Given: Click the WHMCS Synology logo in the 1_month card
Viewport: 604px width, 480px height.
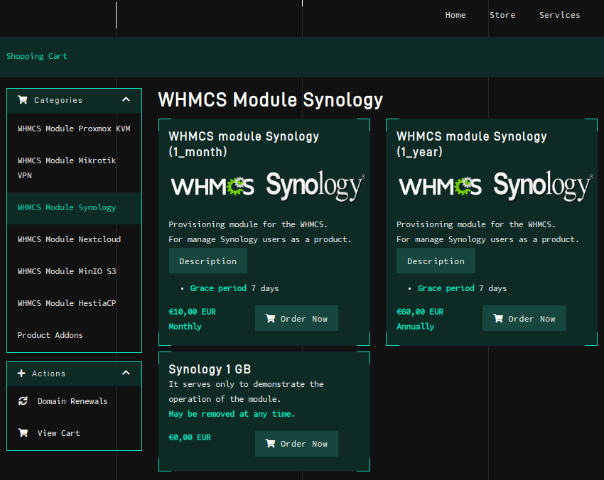Looking at the screenshot, I should pos(267,187).
